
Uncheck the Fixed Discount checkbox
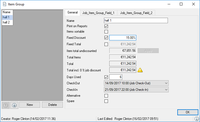106,38
